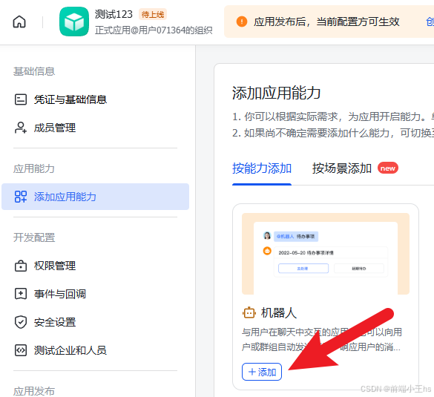Switch to 按能力添加 tab
Viewport: 434px width, 397px height.
(262, 168)
